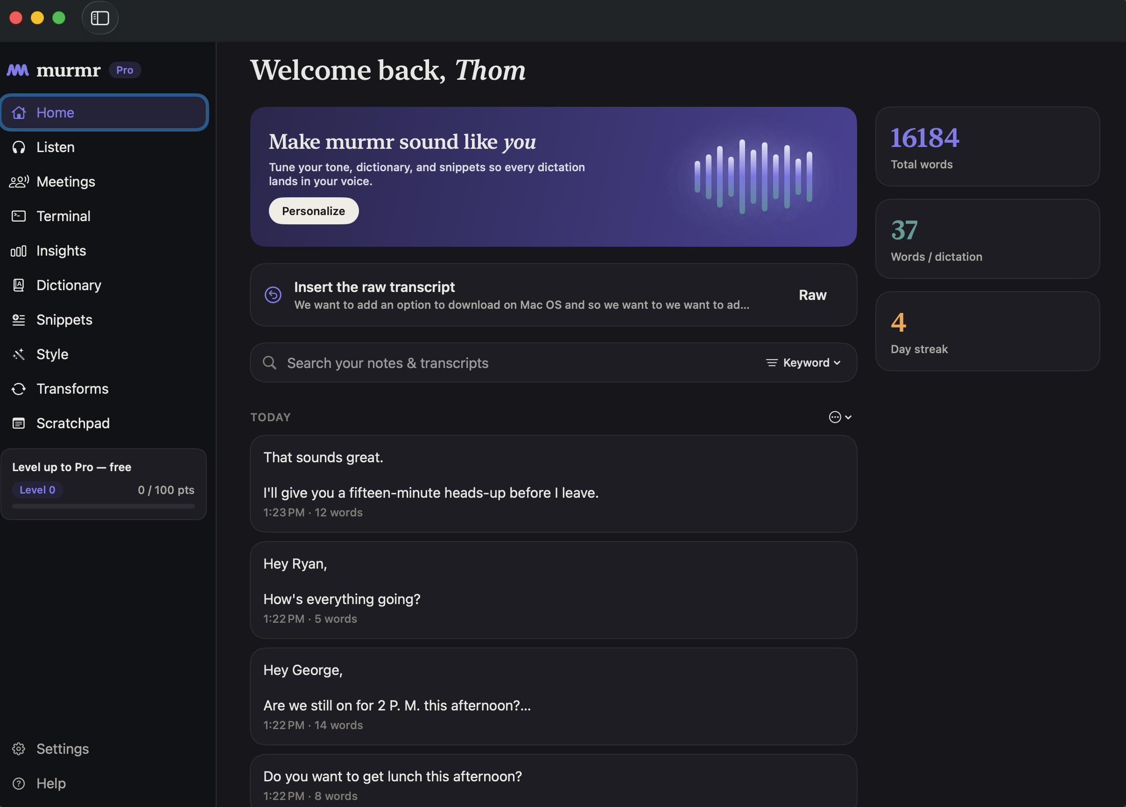Open the Keyword search mode dropdown
This screenshot has width=1126, height=807.
[803, 362]
